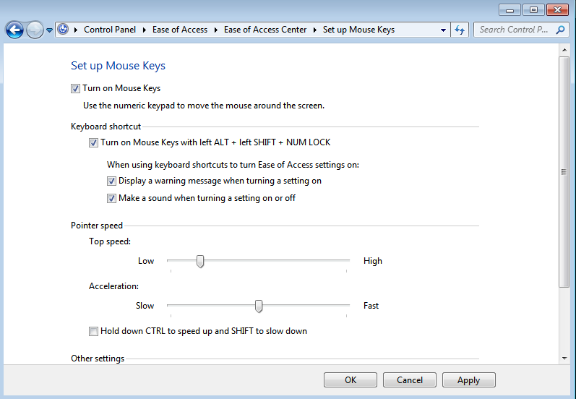This screenshot has height=399, width=576.
Task: Click the Top speed slider thumb
Action: [200, 261]
